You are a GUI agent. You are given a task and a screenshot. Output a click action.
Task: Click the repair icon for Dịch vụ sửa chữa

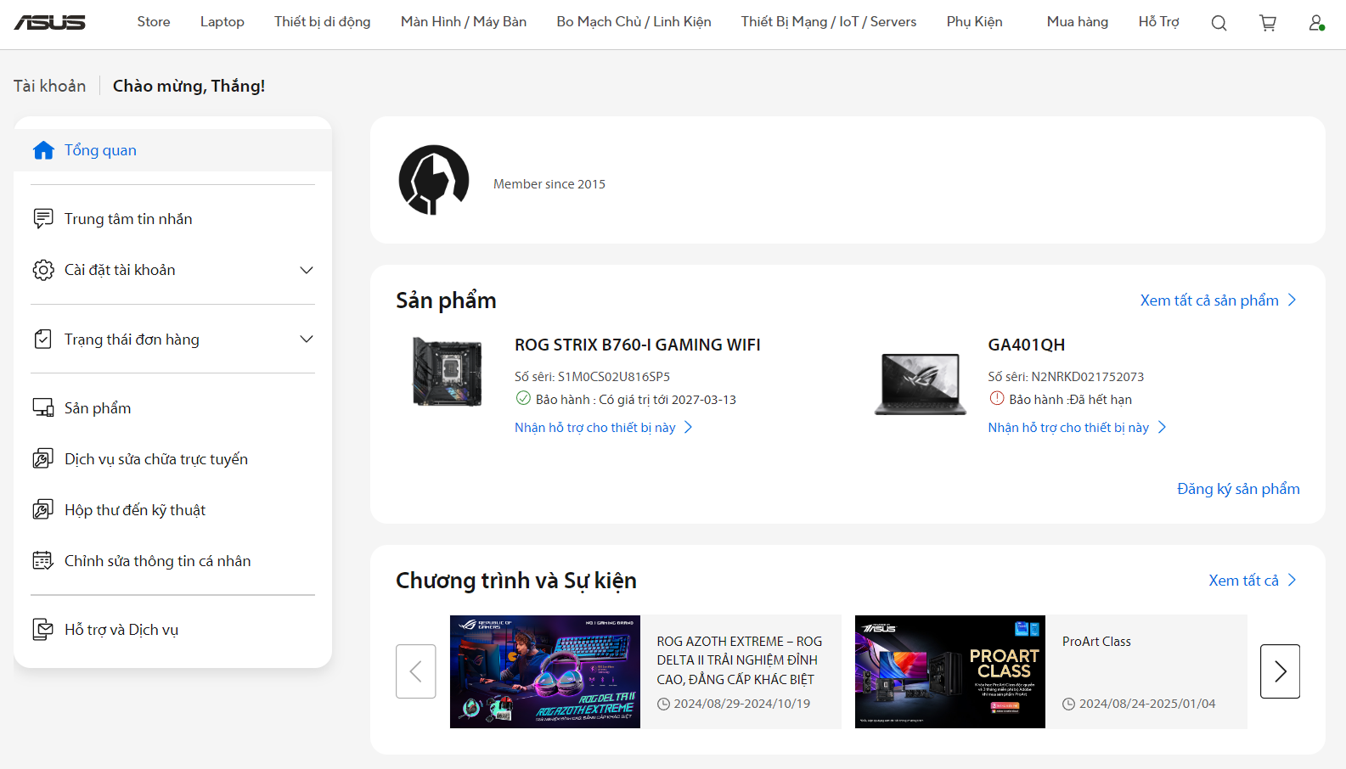(x=43, y=459)
